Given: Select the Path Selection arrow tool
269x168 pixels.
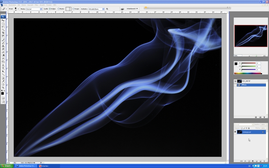Looking at the screenshot, I should (3, 72).
